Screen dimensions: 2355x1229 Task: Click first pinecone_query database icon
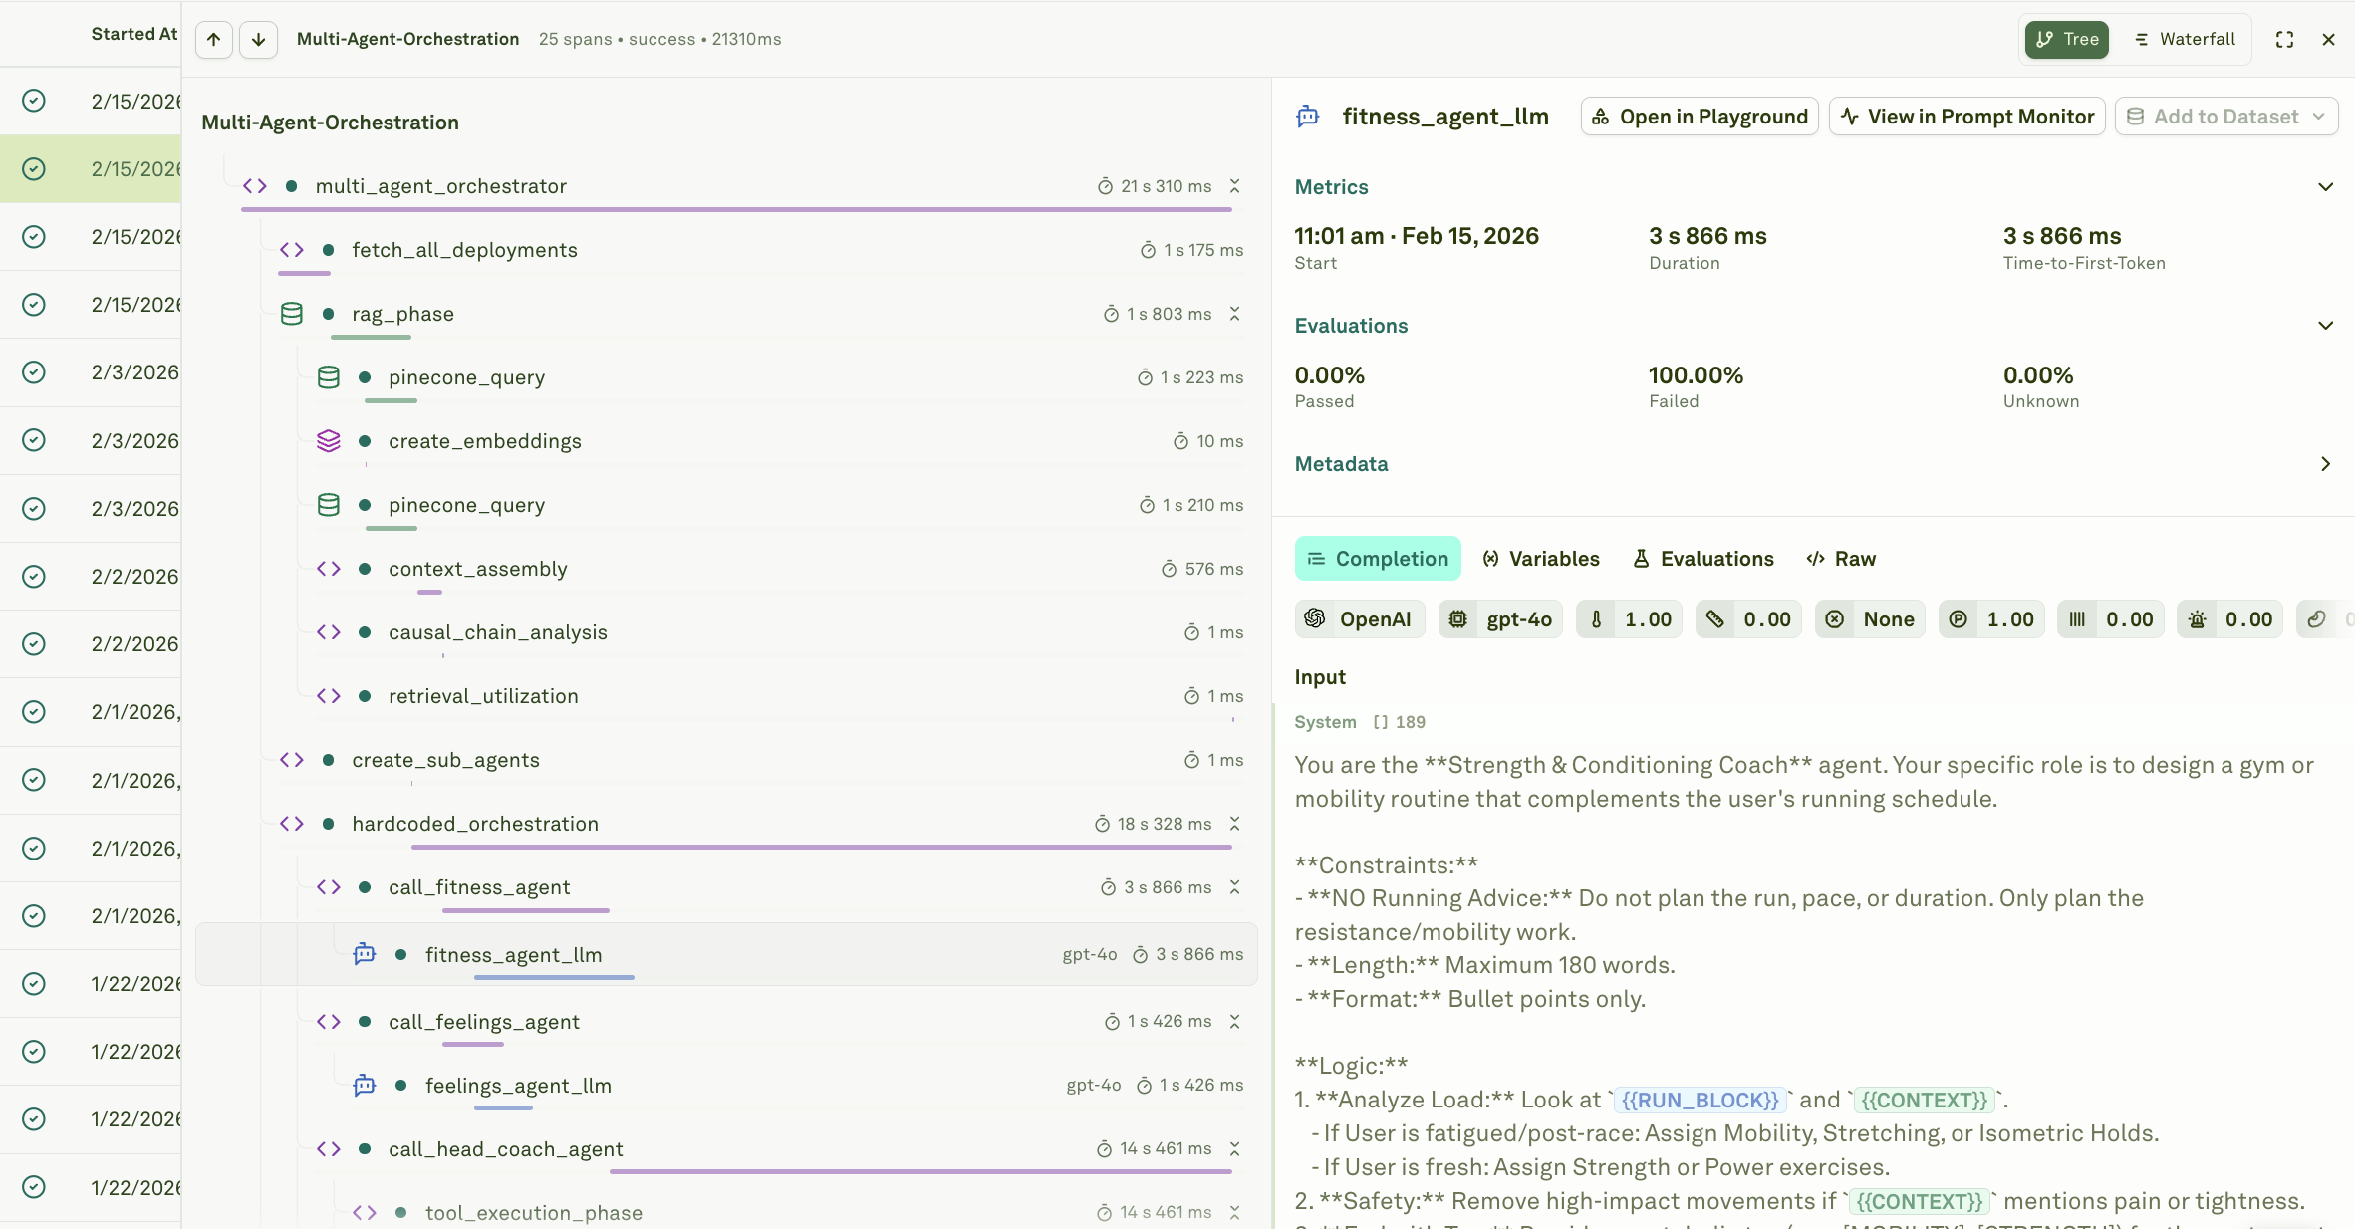(x=329, y=377)
